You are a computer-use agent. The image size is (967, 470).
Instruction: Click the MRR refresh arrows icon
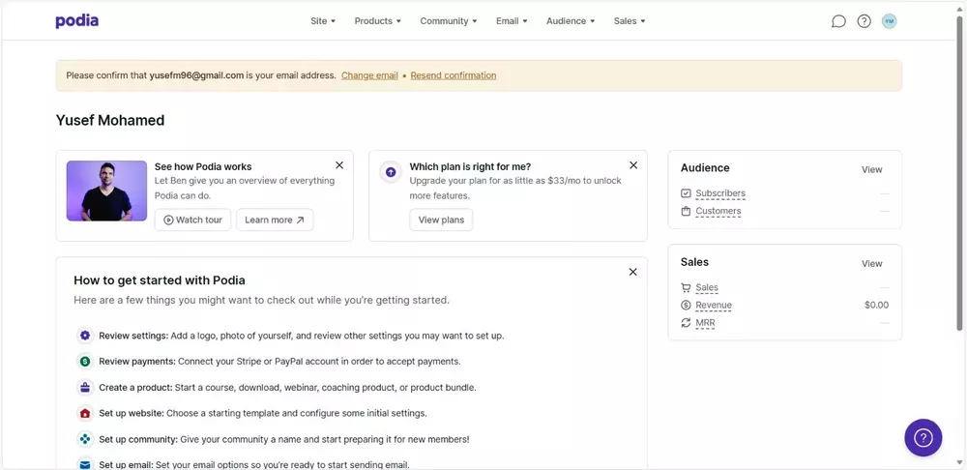coord(686,323)
